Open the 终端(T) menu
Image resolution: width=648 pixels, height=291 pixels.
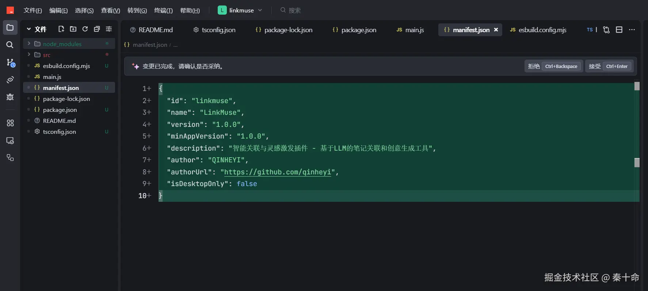tap(163, 10)
